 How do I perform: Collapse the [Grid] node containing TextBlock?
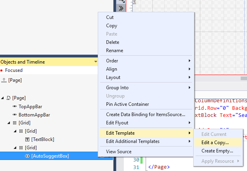click(x=15, y=131)
